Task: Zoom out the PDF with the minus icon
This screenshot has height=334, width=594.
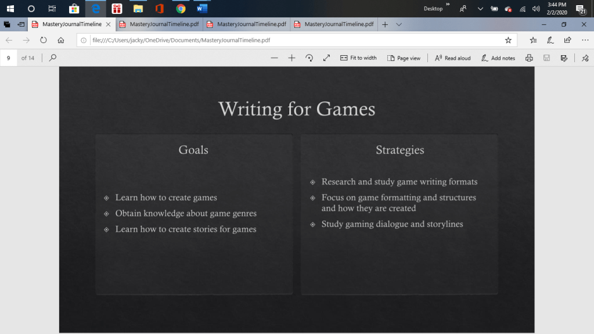Action: pyautogui.click(x=274, y=58)
